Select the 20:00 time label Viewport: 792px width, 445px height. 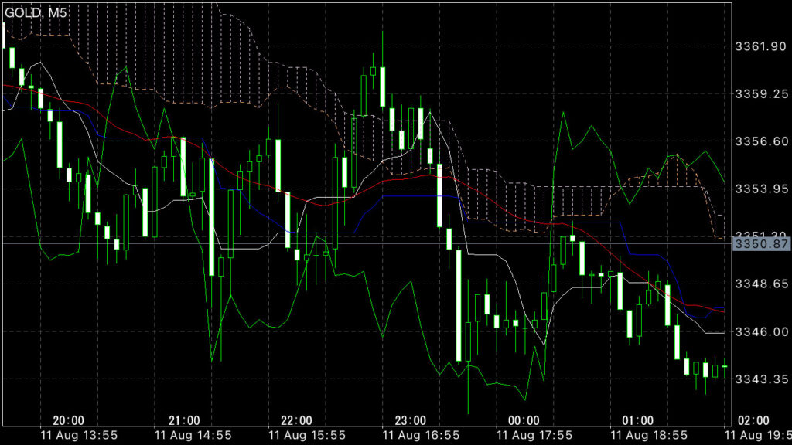(x=69, y=420)
